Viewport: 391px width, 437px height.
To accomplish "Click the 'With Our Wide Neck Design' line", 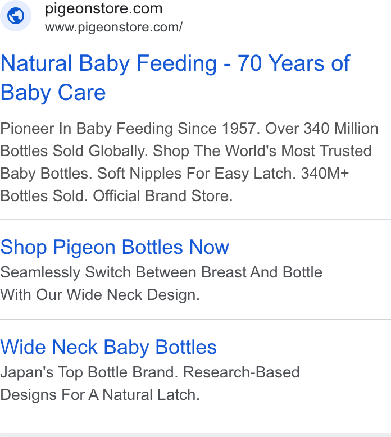I will tap(100, 295).
